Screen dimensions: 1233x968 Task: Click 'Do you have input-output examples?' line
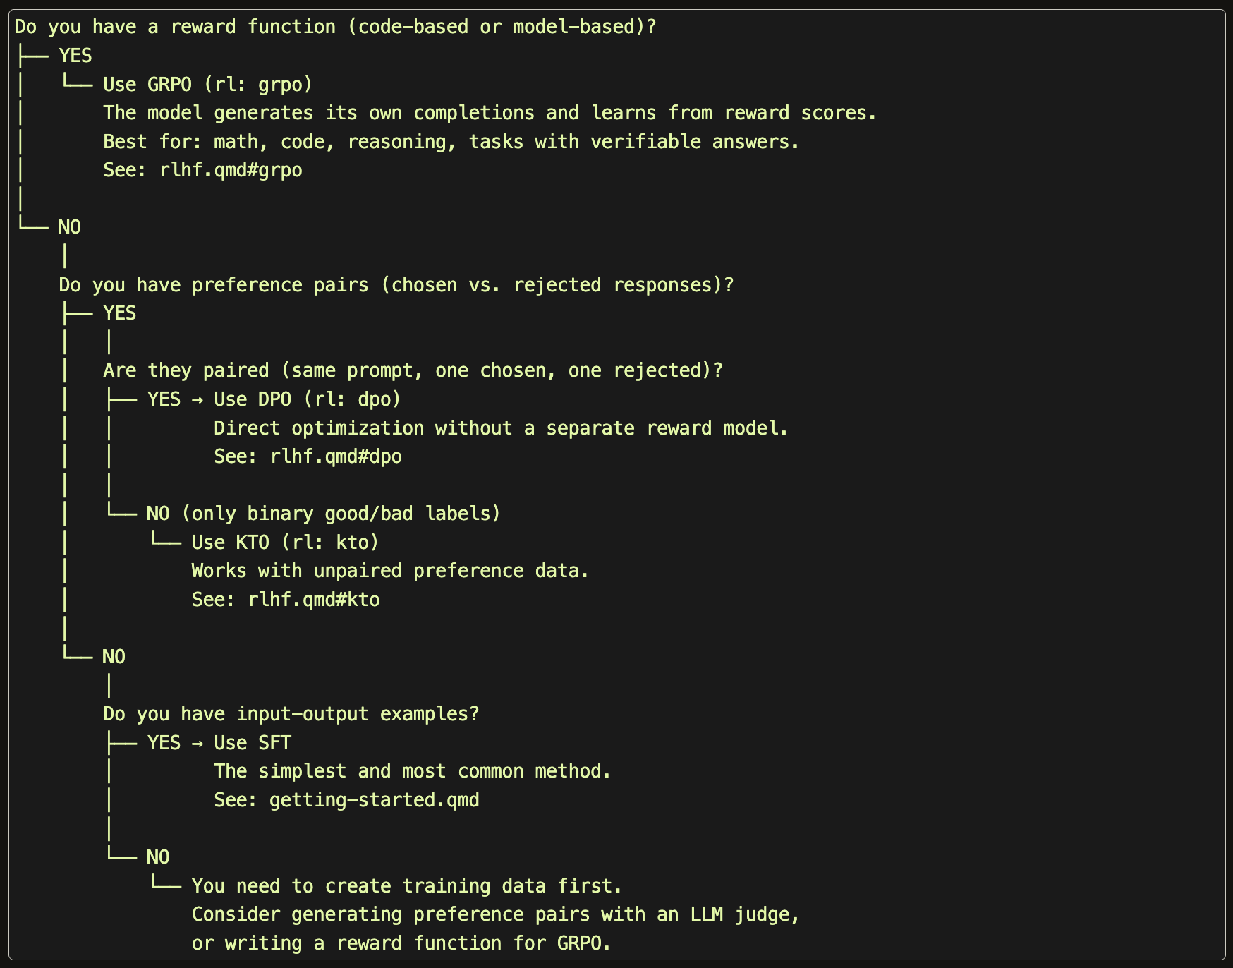pyautogui.click(x=291, y=714)
